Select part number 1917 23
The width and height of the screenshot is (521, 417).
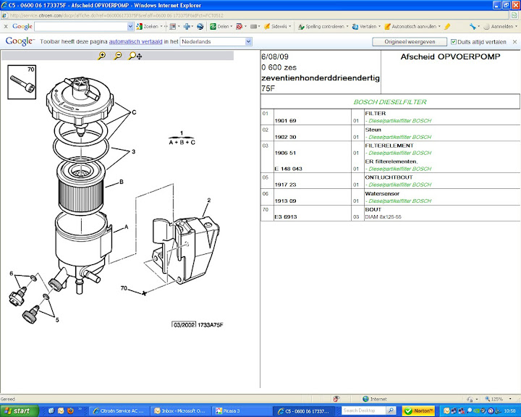285,185
